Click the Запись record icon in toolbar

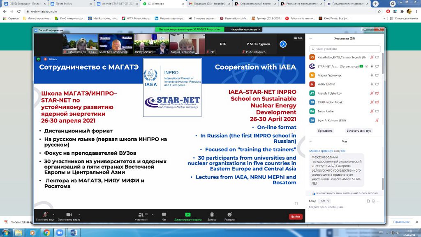coord(212,216)
